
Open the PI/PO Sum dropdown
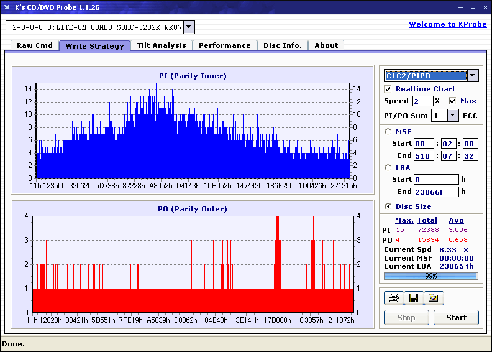click(x=452, y=115)
